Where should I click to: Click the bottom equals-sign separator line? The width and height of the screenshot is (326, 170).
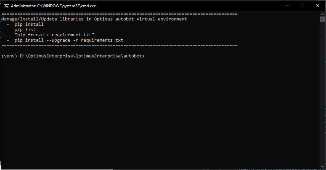tap(119, 45)
